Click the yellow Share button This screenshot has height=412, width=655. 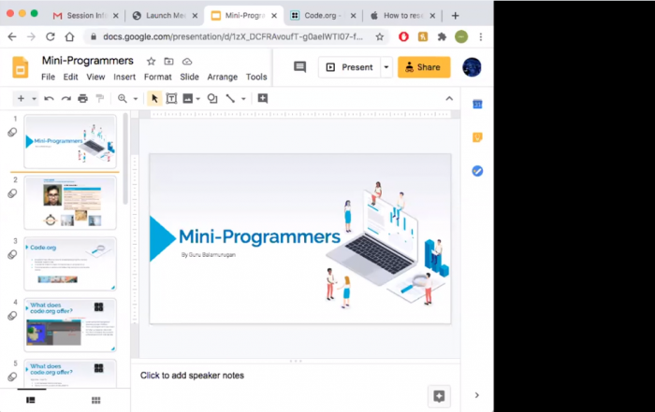[423, 67]
